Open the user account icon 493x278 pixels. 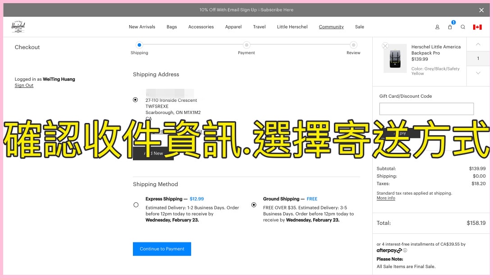coord(437,27)
